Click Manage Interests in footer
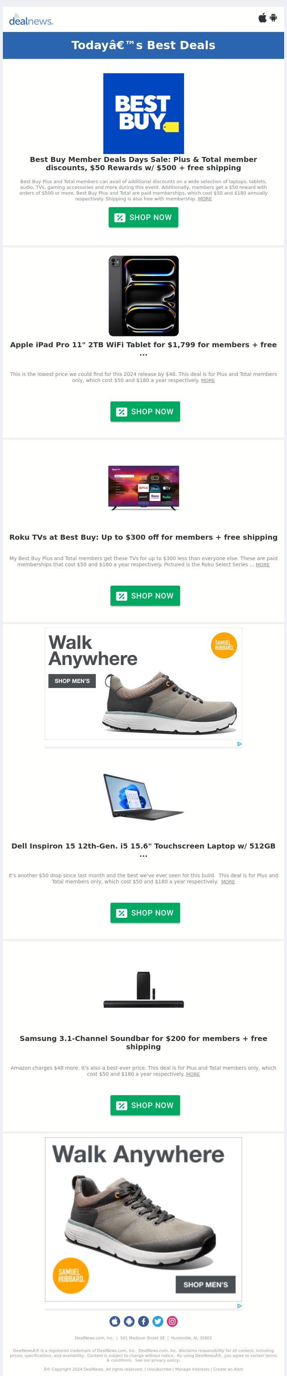287x1376 pixels. click(192, 1369)
